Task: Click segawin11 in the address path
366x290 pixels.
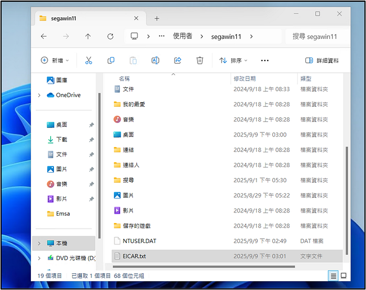Action: 226,37
